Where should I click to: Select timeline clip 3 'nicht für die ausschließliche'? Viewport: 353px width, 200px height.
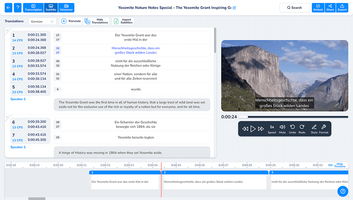click(309, 180)
